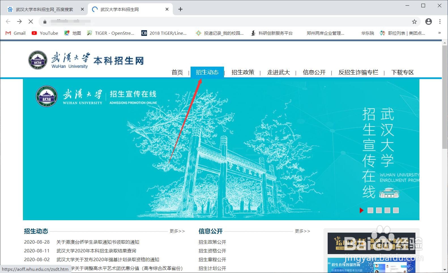448x273 pixels.
Task: Open the 招生资格公开 link
Action: (x=212, y=251)
